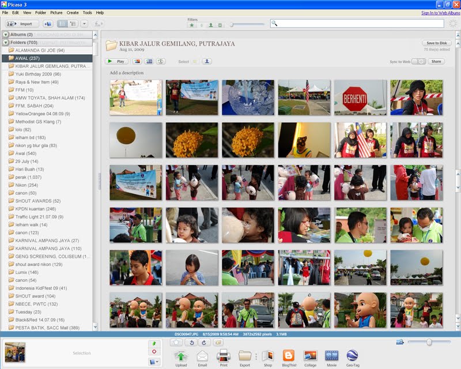Open the Edit menu
Viewport: 461px width, 369px height.
point(16,13)
